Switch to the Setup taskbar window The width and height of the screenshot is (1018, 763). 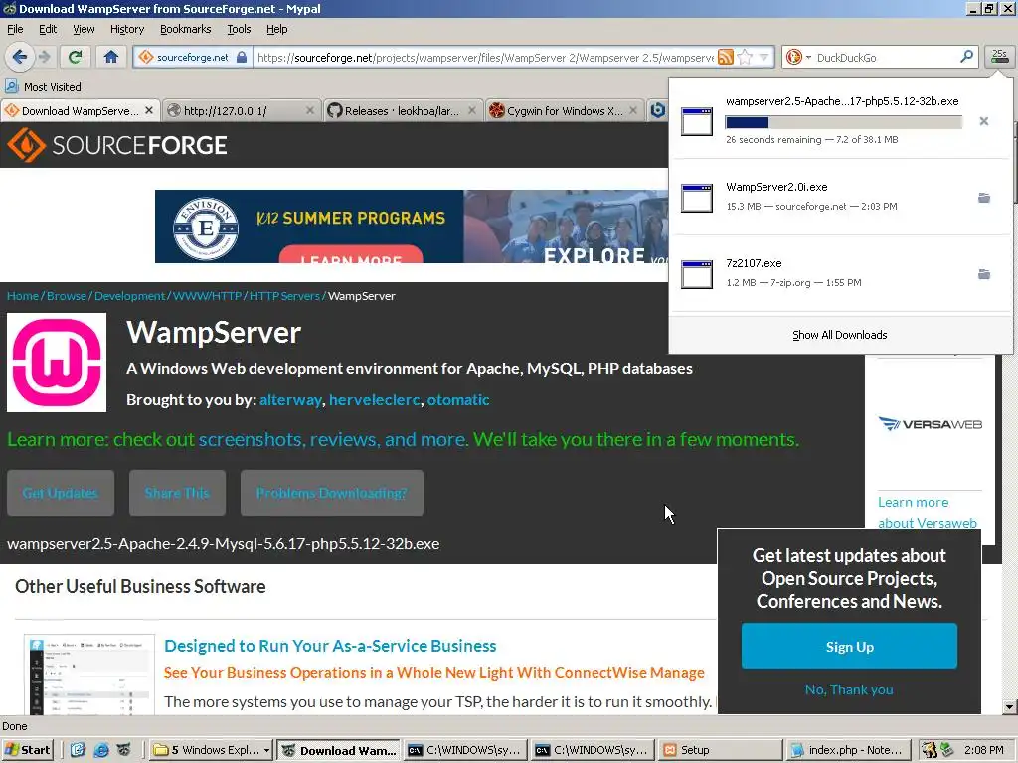point(720,750)
